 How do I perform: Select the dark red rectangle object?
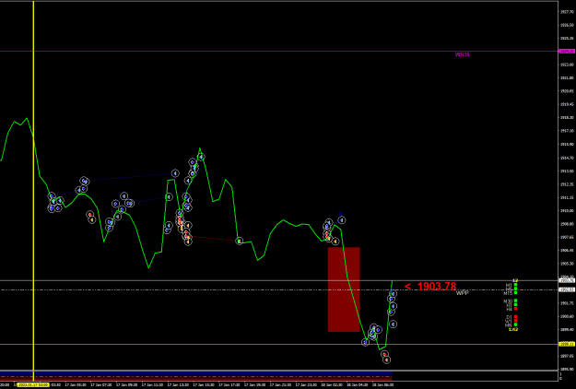pyautogui.click(x=344, y=289)
